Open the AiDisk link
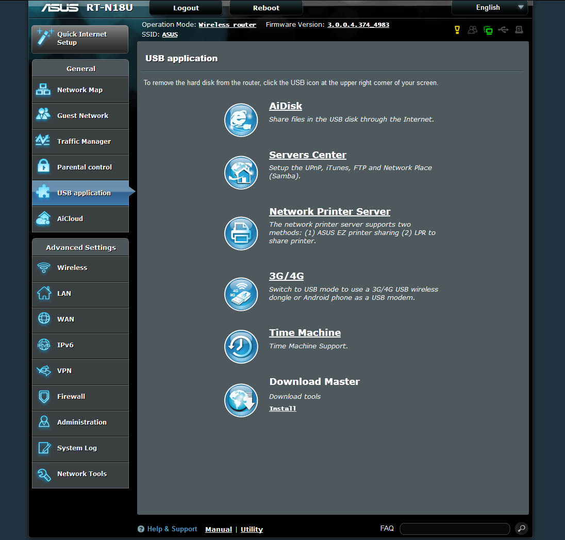The width and height of the screenshot is (565, 540). 286,106
